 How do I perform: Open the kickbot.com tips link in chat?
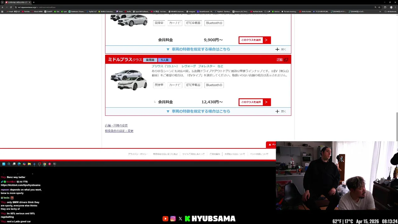tap(21, 185)
